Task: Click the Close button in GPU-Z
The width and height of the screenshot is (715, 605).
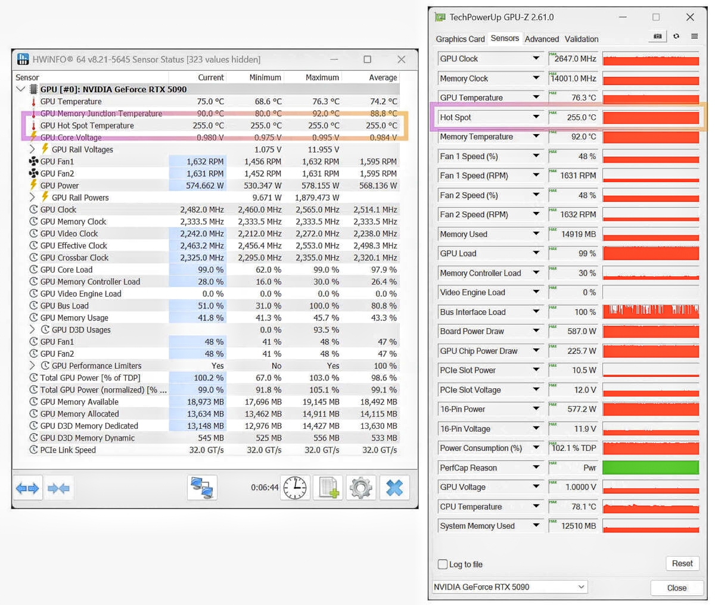Action: tap(676, 587)
